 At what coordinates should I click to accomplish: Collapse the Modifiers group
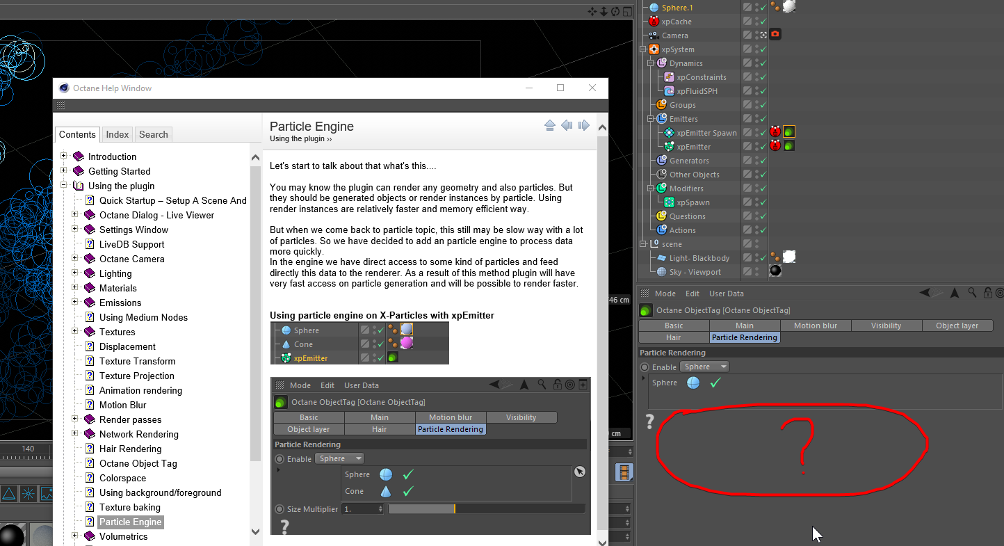pos(651,188)
